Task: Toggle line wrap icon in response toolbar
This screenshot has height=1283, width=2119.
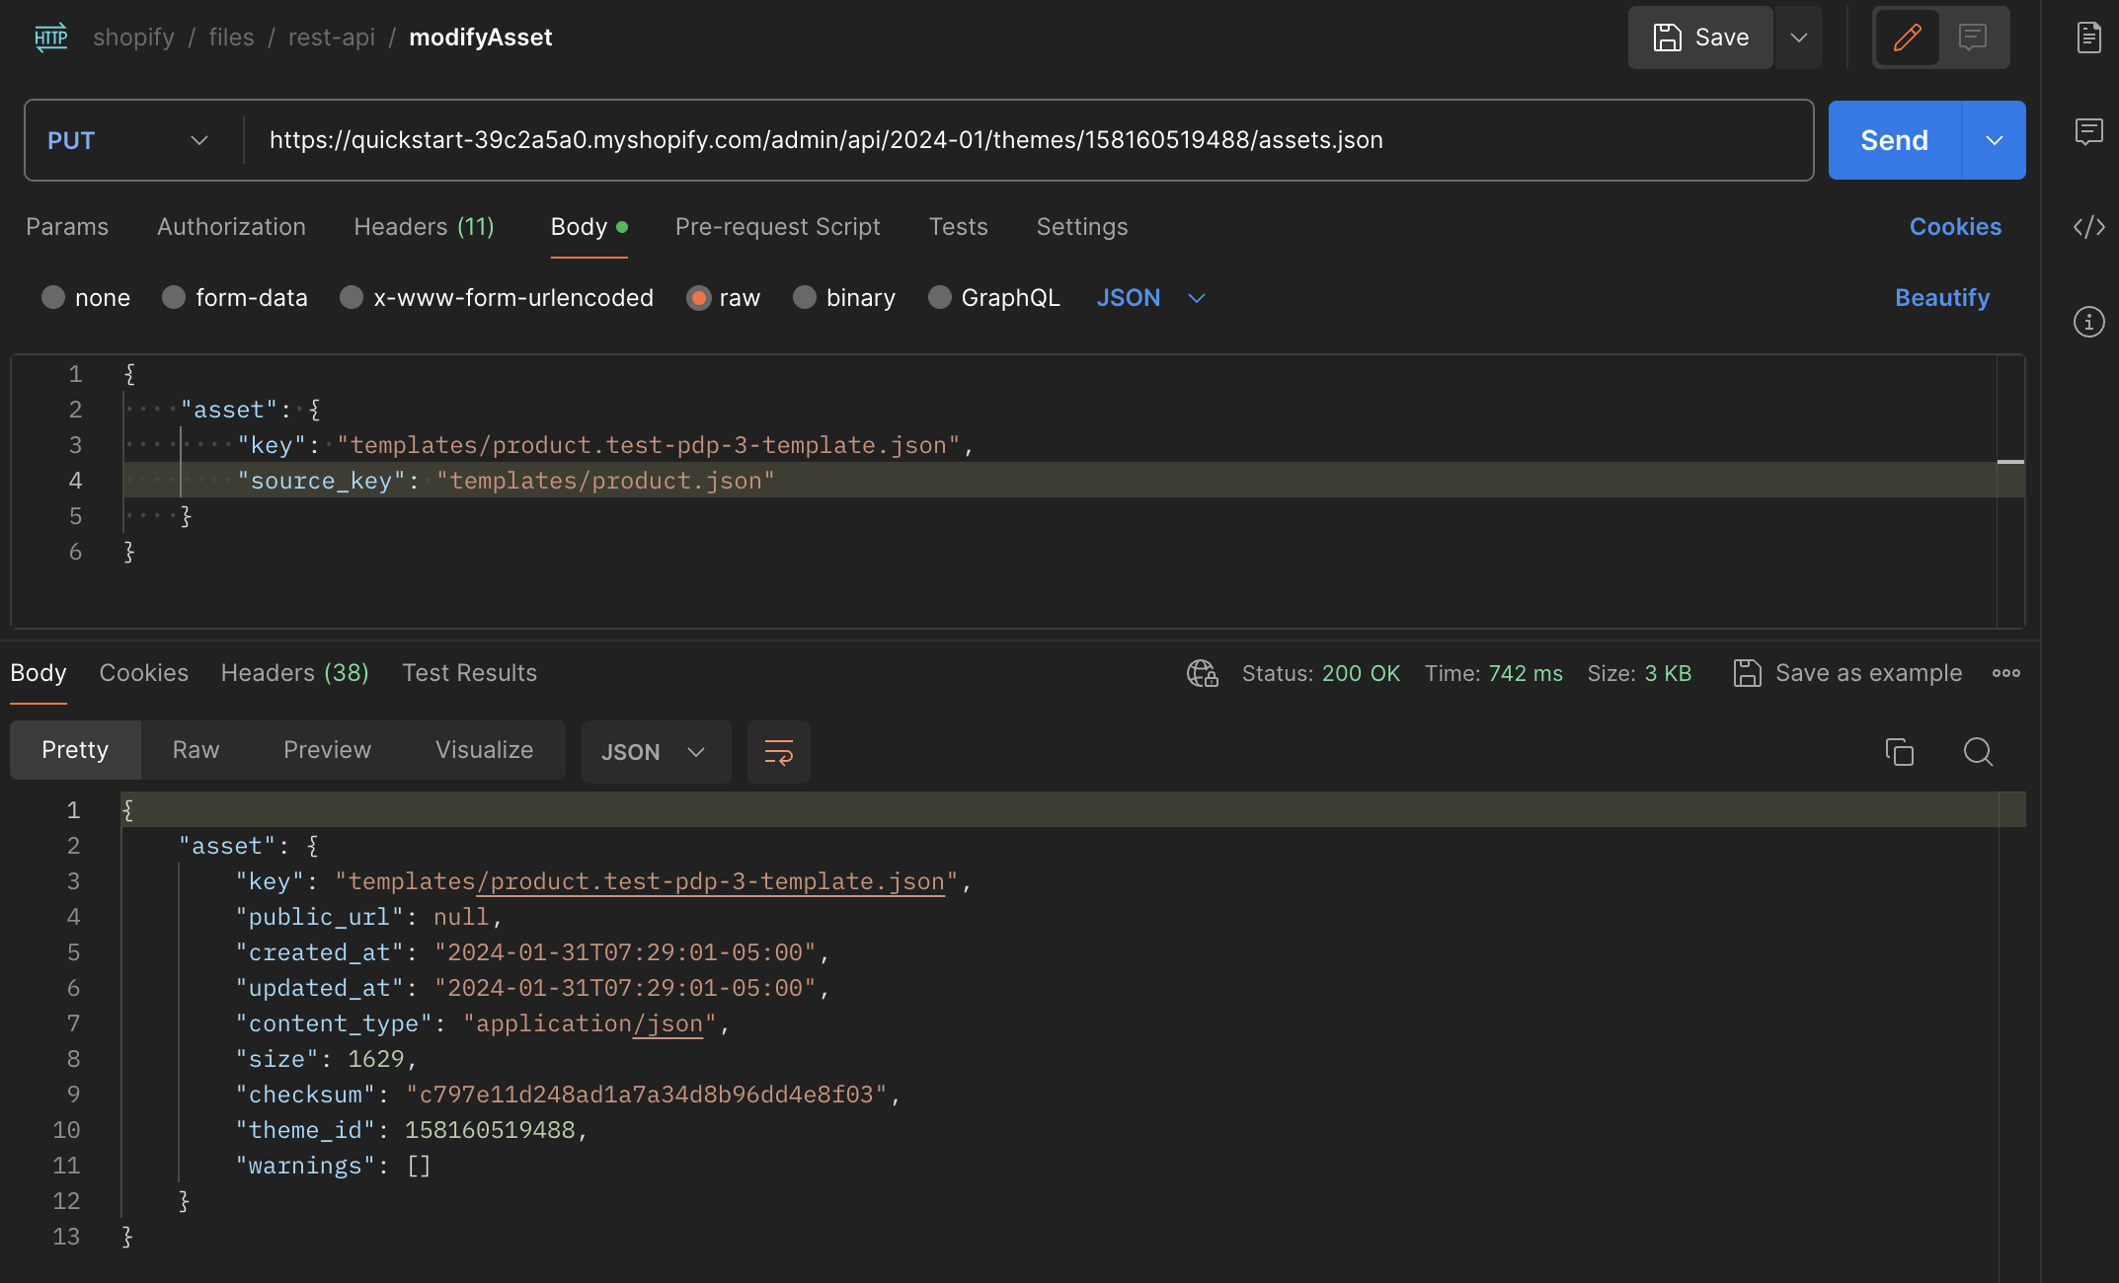Action: [x=778, y=753]
